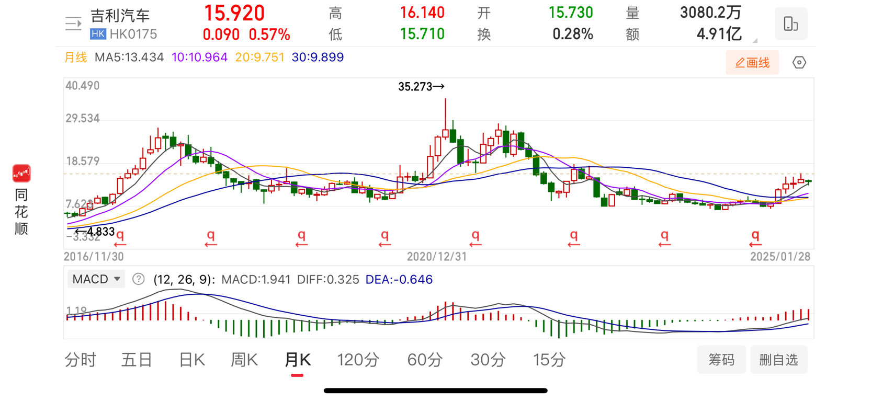Tap the amount value 4.91亿
This screenshot has width=871, height=402.
(719, 34)
